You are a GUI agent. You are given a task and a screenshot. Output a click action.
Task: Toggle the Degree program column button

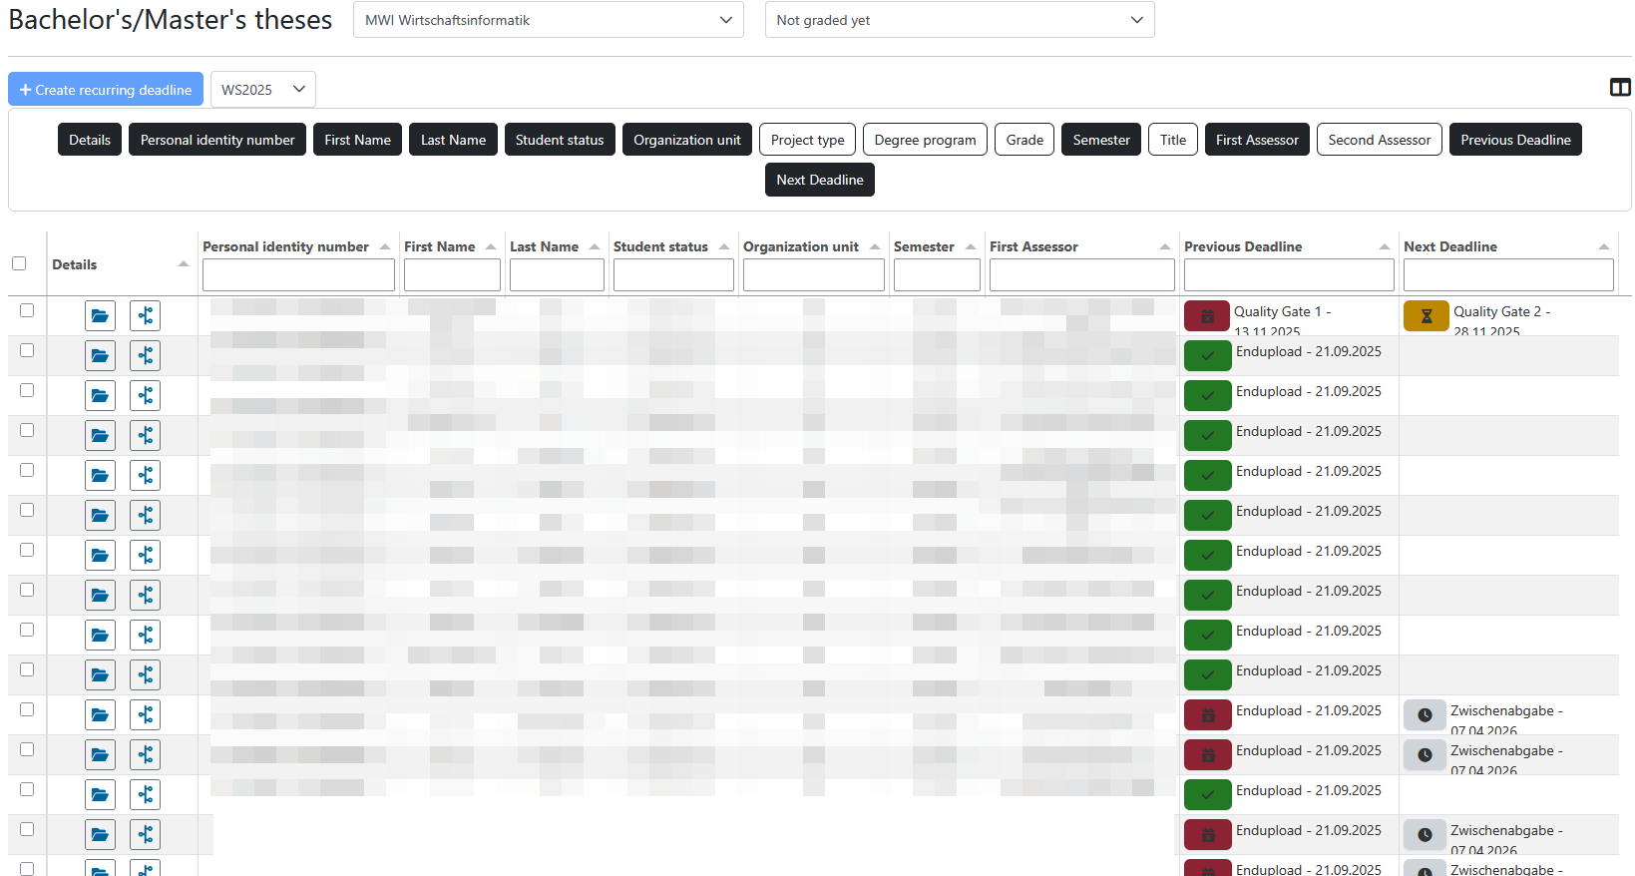click(925, 140)
